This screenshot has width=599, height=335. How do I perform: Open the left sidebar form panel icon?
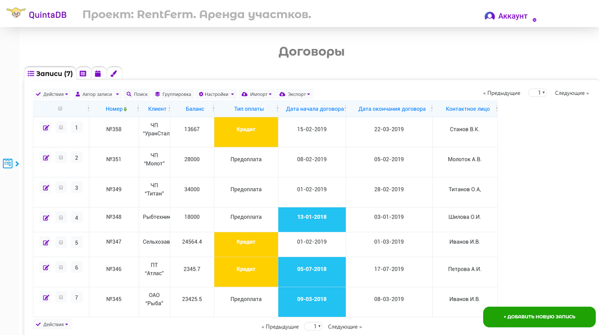coord(7,163)
